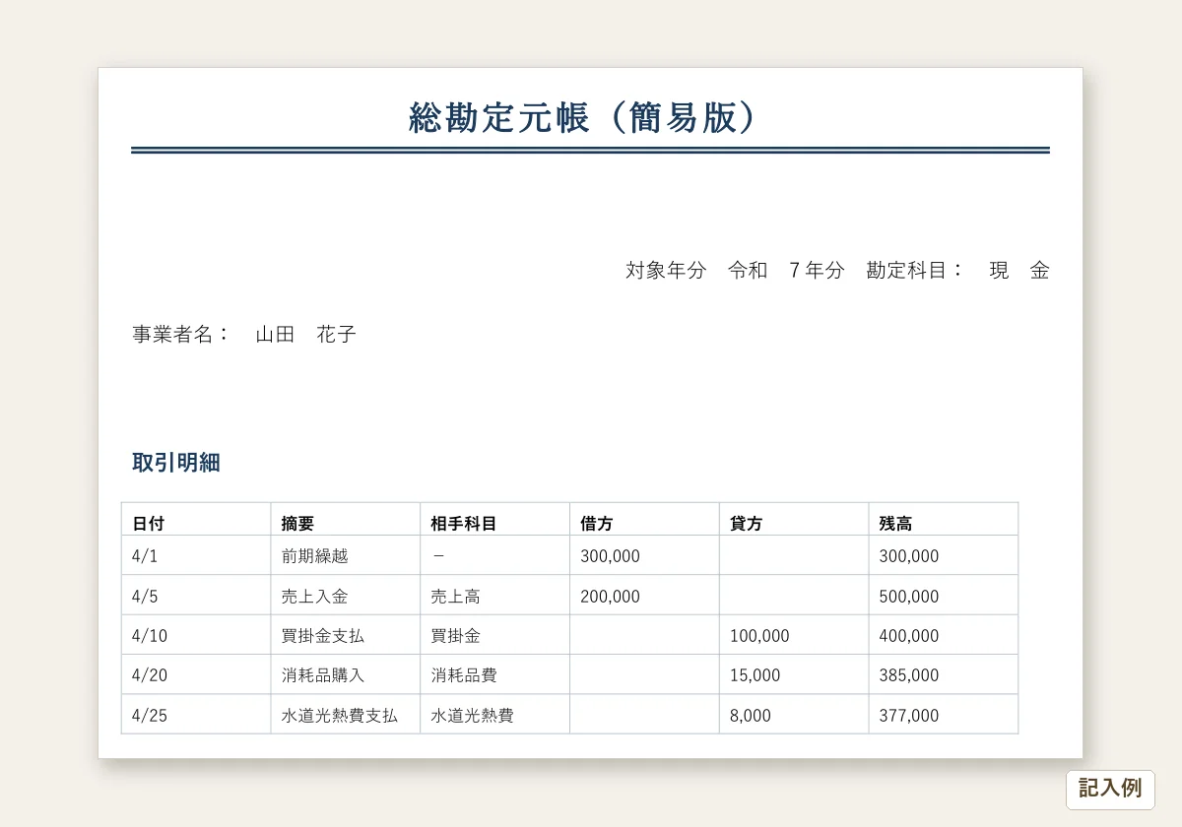Click the 取引明細 section heading
The image size is (1182, 827).
point(176,463)
